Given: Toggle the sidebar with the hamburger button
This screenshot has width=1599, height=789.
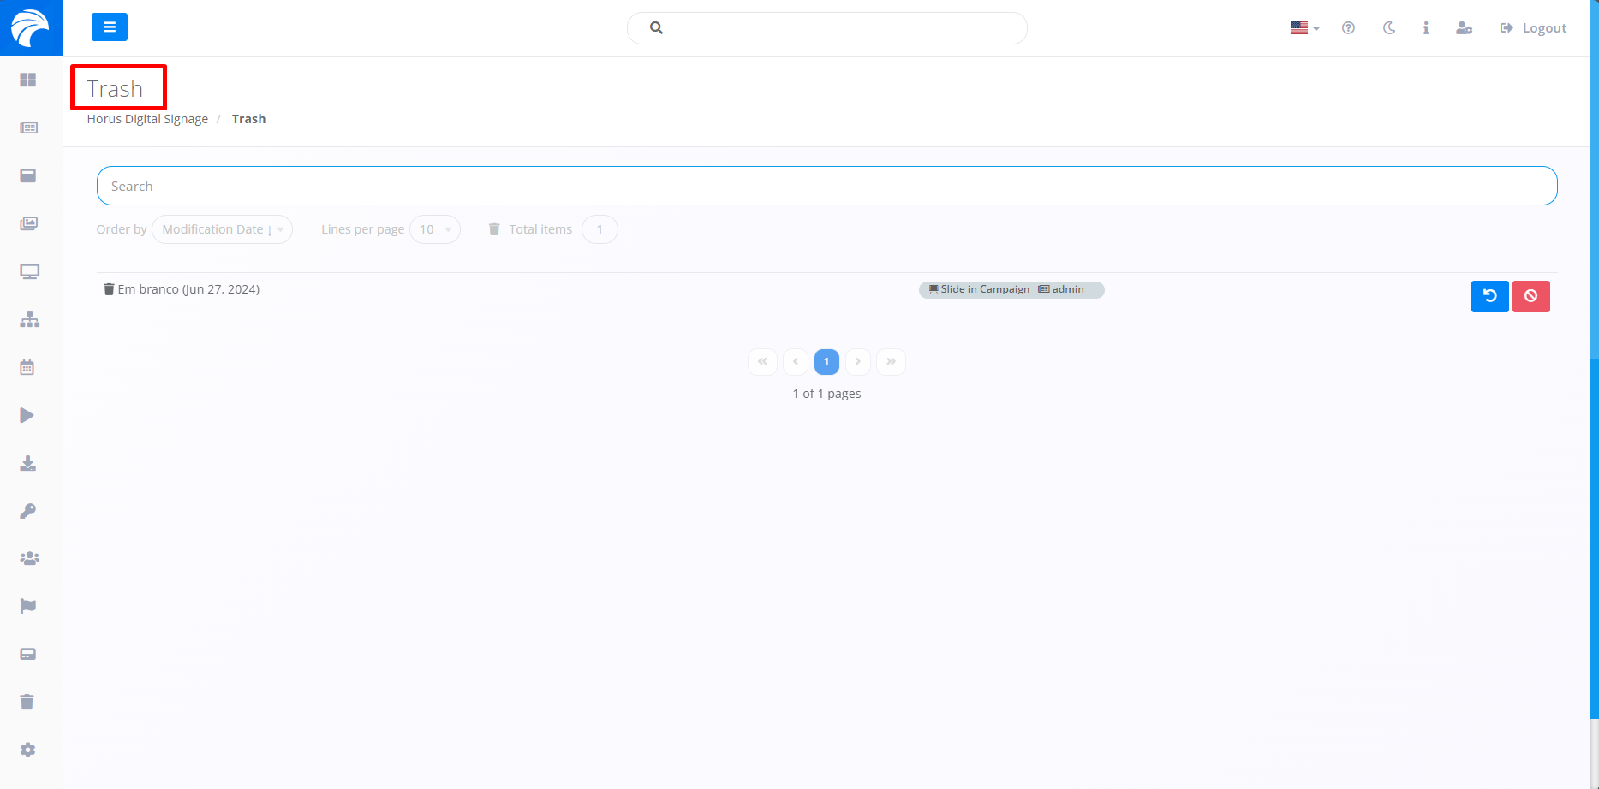Looking at the screenshot, I should pyautogui.click(x=110, y=27).
